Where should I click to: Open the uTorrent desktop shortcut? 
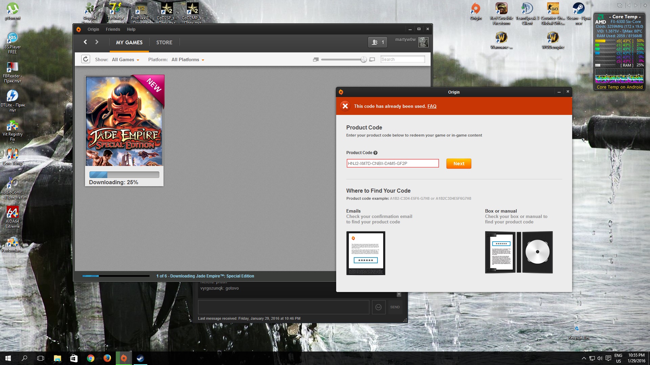pos(13,11)
